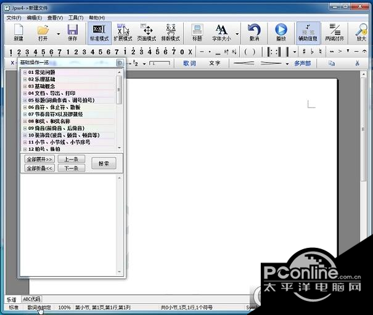Undo last action with 撤消

pos(254,33)
